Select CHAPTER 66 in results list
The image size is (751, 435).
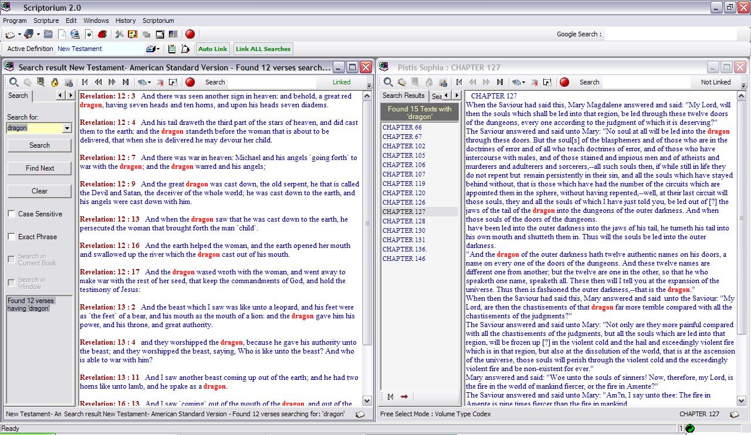tap(402, 127)
